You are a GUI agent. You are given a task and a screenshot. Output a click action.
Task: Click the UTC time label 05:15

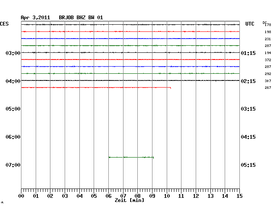tap(248, 165)
